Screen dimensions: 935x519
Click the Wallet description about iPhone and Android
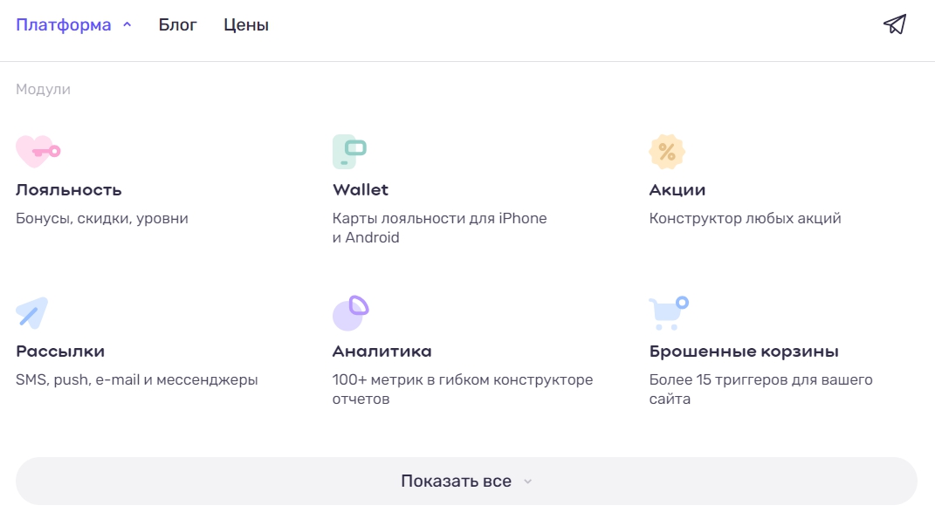pyautogui.click(x=439, y=228)
